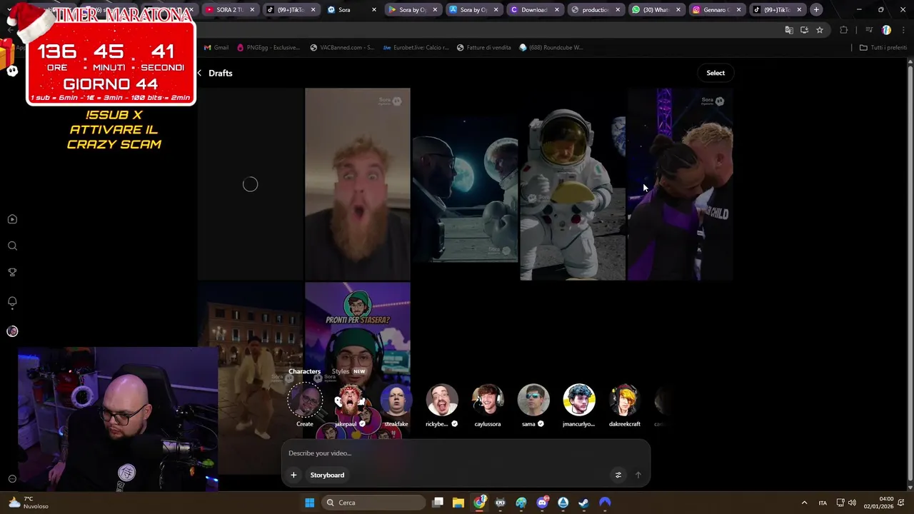Open the astronaut holding taco draft

(573, 184)
